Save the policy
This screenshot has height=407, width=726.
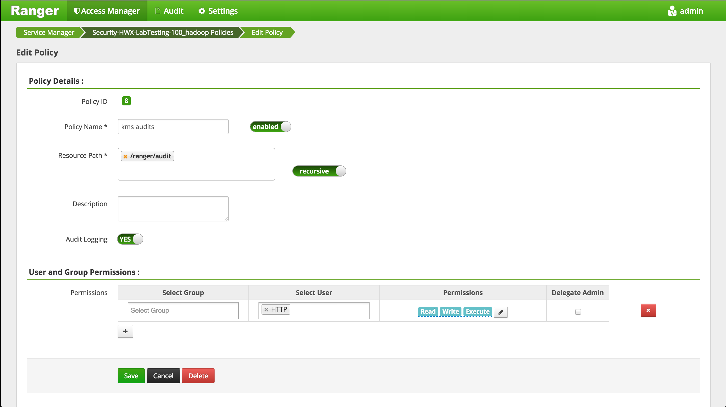131,376
